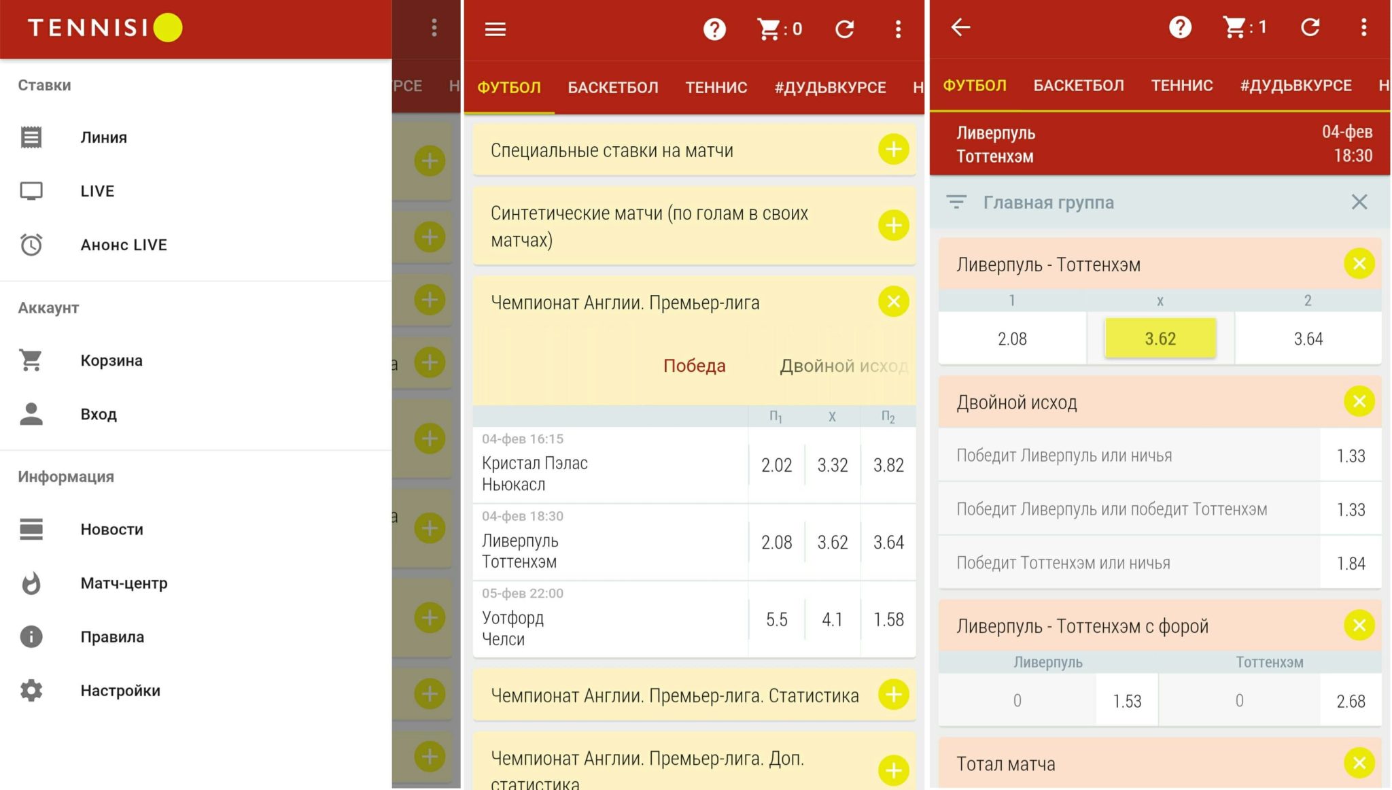Bet Ливерпуль handicap 0 at 1.53

[1127, 700]
